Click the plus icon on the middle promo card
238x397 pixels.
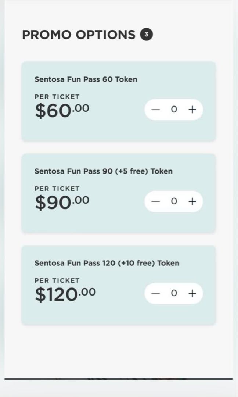pyautogui.click(x=192, y=201)
